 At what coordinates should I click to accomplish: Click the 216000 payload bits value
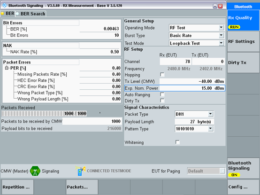(x=114, y=128)
